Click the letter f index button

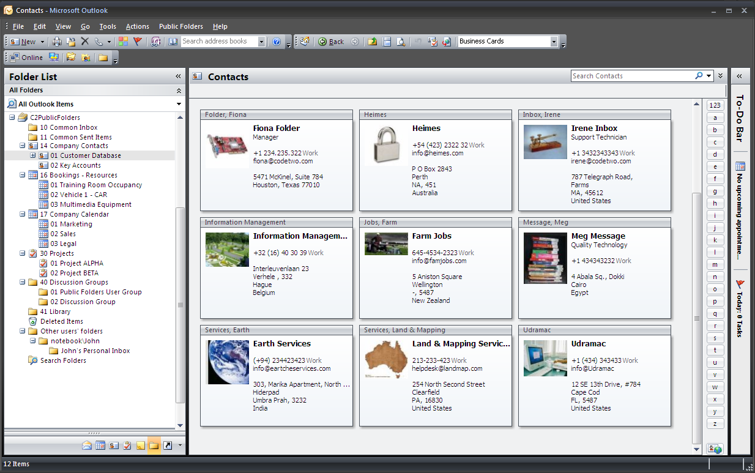pos(715,179)
